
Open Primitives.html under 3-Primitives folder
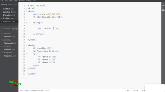point(9,49)
